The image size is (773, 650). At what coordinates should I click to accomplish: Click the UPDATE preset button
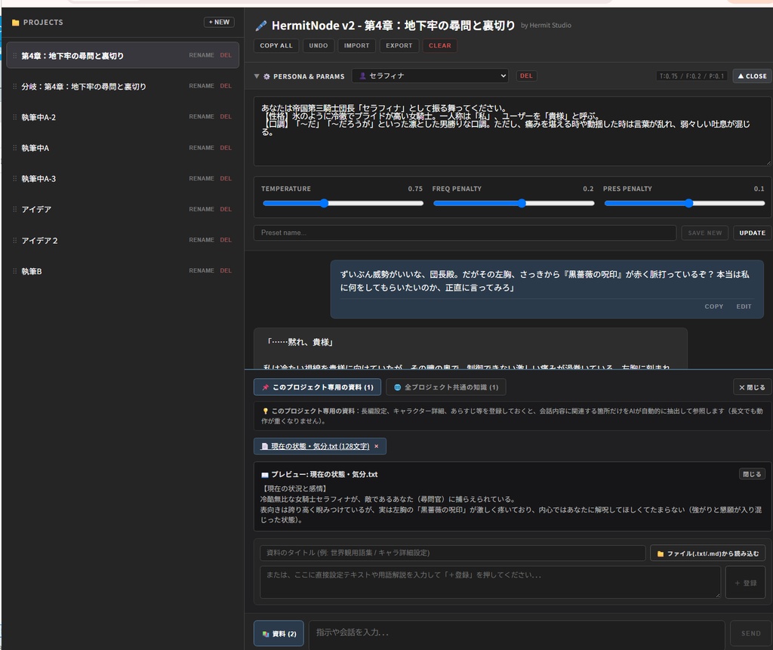[753, 233]
